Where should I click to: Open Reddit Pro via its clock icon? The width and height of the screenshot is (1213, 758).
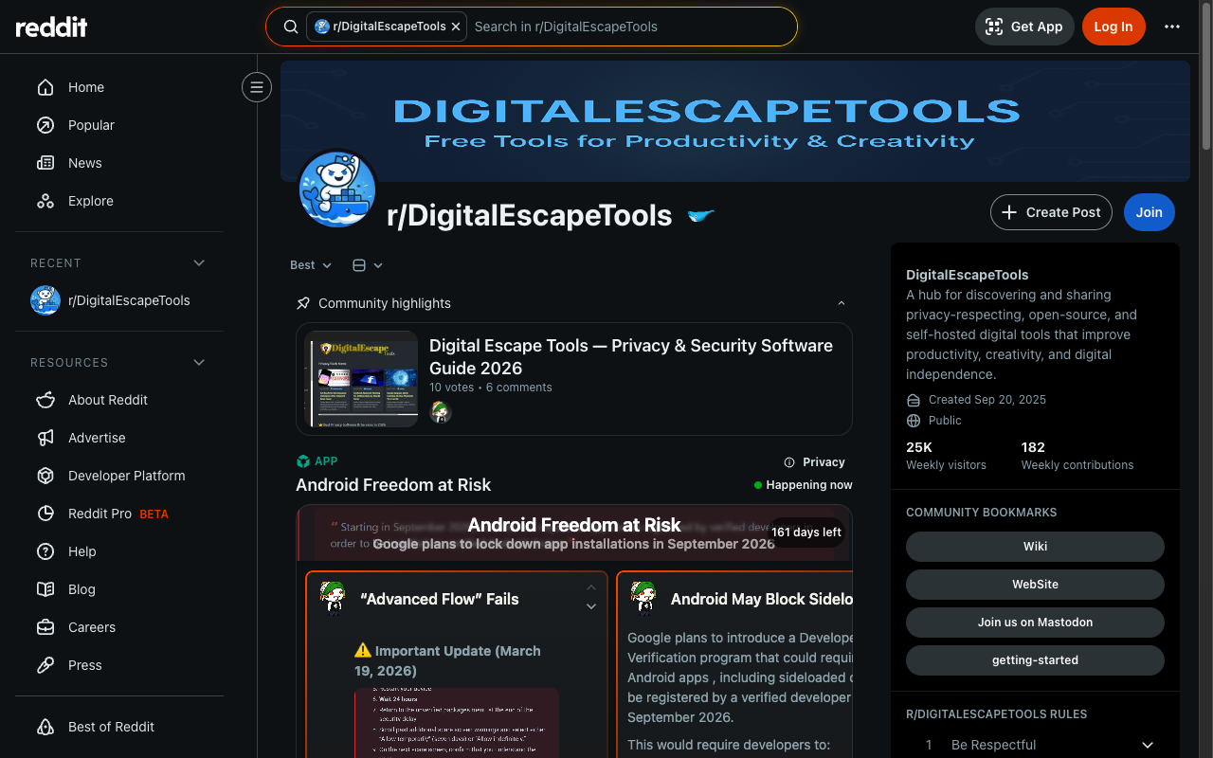click(x=45, y=513)
